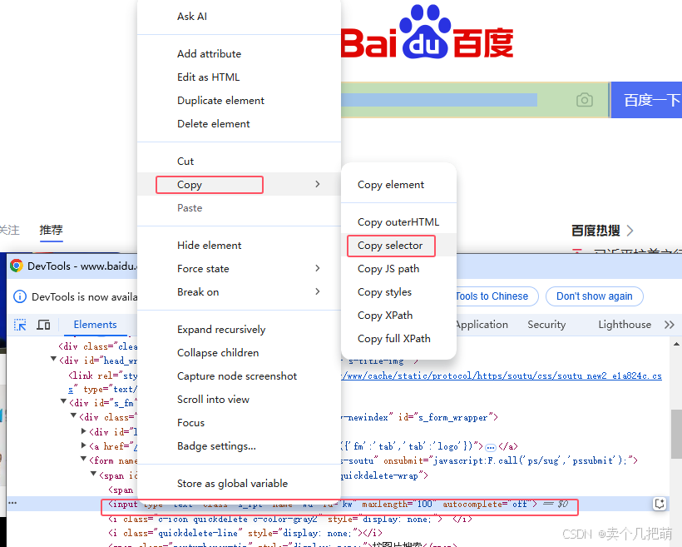Click the Elements panel vertical scrollbar
The width and height of the screenshot is (682, 547).
(676, 435)
